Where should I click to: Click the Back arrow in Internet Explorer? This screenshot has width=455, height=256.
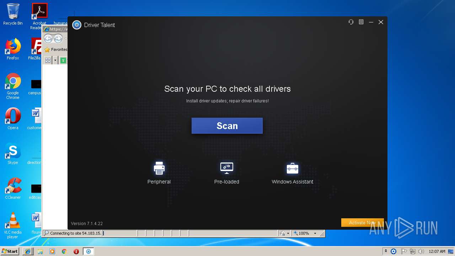point(48,38)
